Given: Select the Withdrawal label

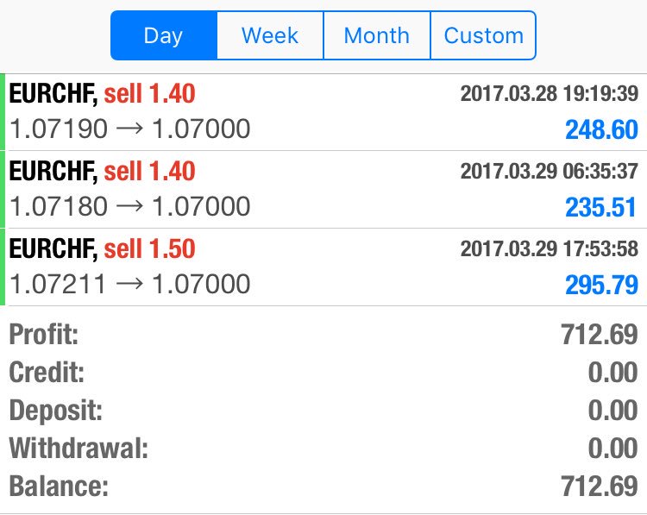Looking at the screenshot, I should click(79, 449).
